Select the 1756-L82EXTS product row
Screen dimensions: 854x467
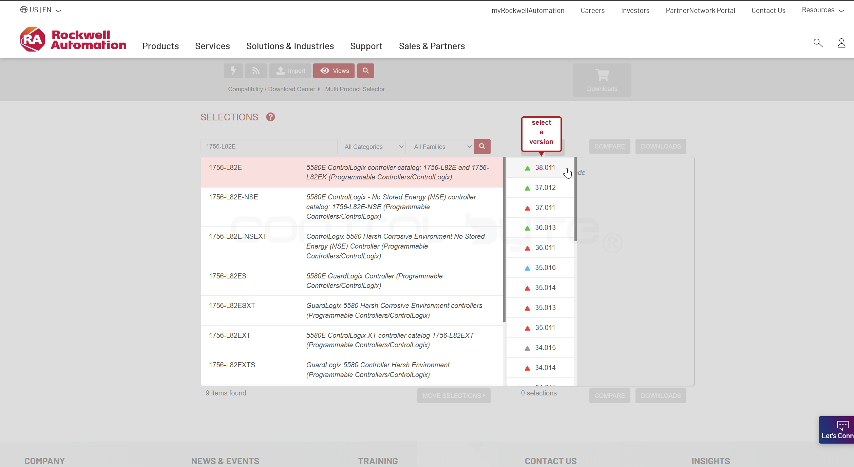click(352, 370)
